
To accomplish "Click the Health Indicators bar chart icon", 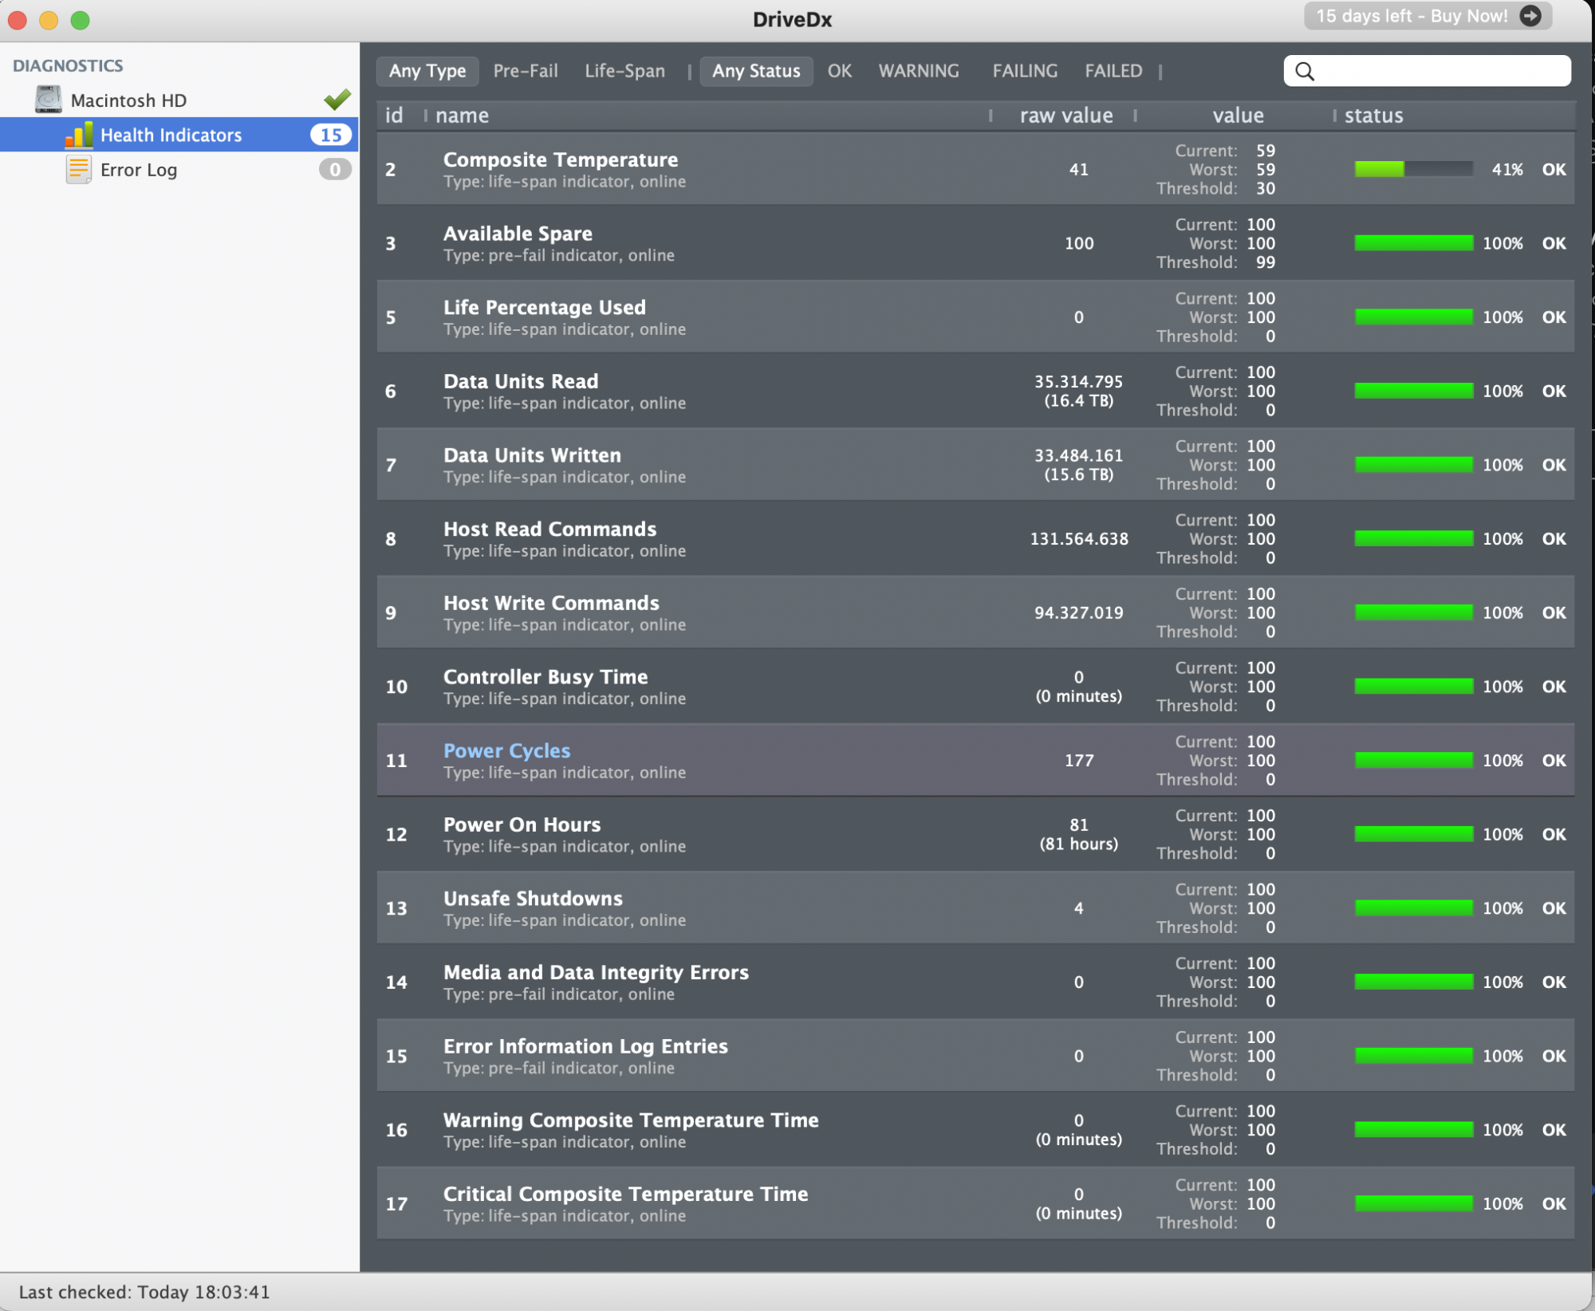I will [78, 135].
